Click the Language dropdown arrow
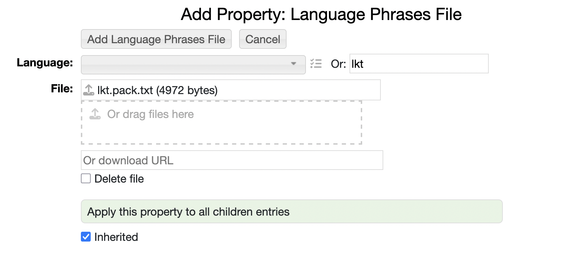 click(293, 64)
